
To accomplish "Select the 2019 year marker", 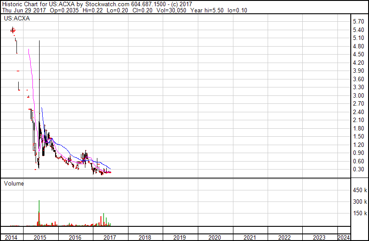I will tap(180, 237).
